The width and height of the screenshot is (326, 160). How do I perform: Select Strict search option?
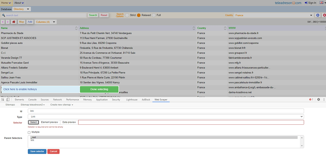click(127, 15)
